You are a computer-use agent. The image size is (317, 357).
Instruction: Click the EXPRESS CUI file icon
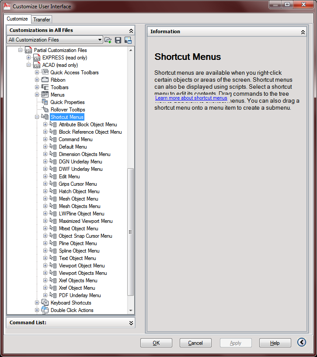point(37,57)
